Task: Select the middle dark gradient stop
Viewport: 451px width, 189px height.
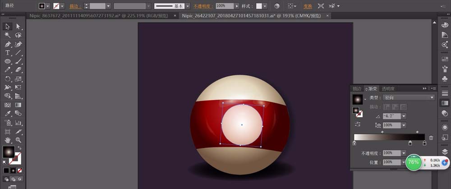Action: pos(410,143)
